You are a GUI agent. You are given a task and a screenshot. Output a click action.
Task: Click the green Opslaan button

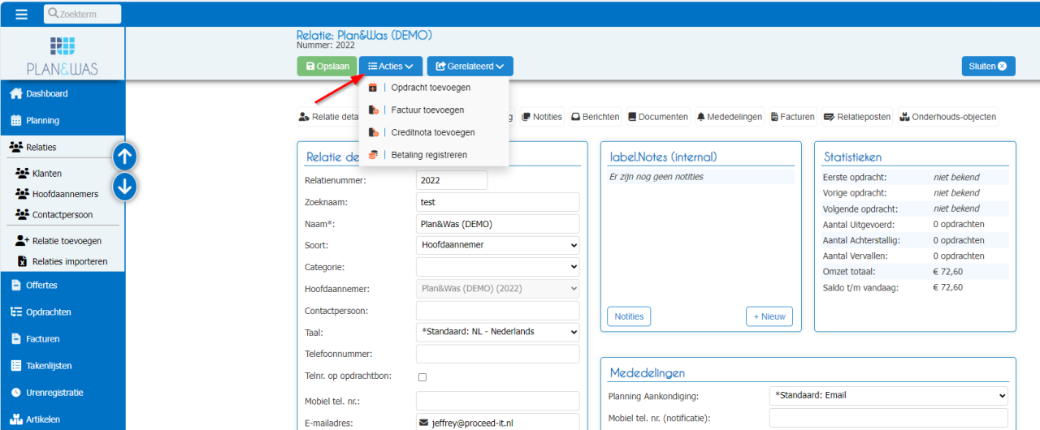click(327, 67)
